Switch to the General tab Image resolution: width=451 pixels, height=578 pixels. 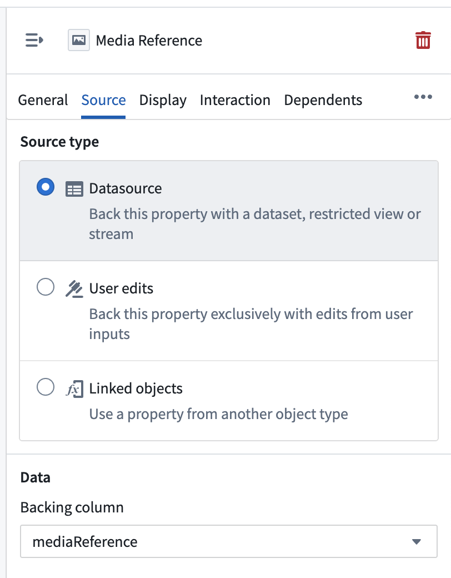click(43, 100)
